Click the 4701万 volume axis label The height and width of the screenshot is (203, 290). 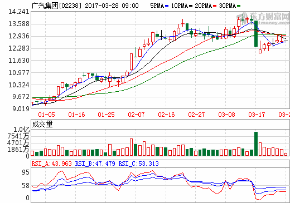[18, 143]
